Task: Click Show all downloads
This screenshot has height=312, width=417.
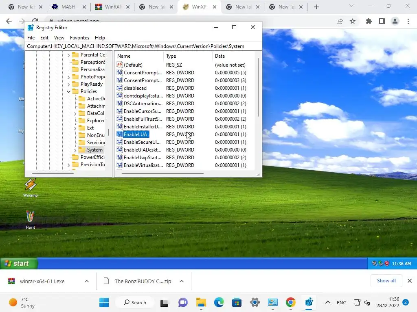Action: point(386,281)
